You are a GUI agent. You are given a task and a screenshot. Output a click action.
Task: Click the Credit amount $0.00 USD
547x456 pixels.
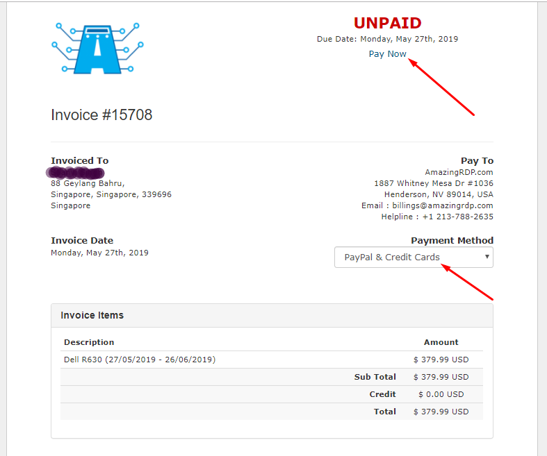coord(441,394)
